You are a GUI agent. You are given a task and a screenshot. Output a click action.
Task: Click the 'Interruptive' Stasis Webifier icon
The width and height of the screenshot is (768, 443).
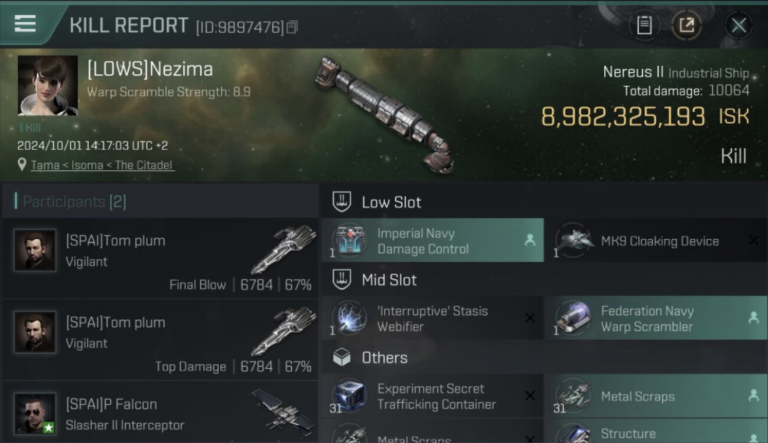tap(349, 318)
